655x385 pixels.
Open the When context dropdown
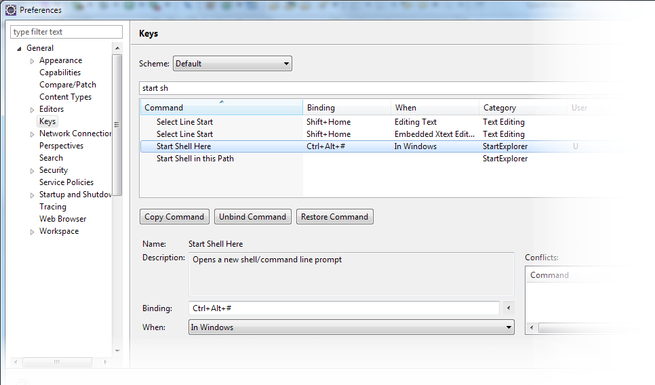tap(351, 327)
